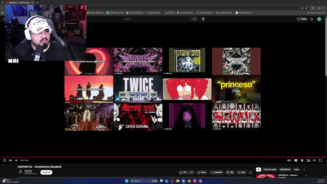
Task: Open YouTube notifications bell
Action: [312, 19]
